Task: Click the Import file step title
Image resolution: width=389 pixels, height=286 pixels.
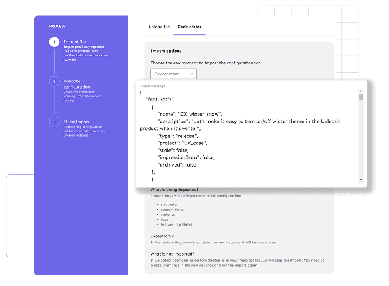Action: click(x=75, y=42)
